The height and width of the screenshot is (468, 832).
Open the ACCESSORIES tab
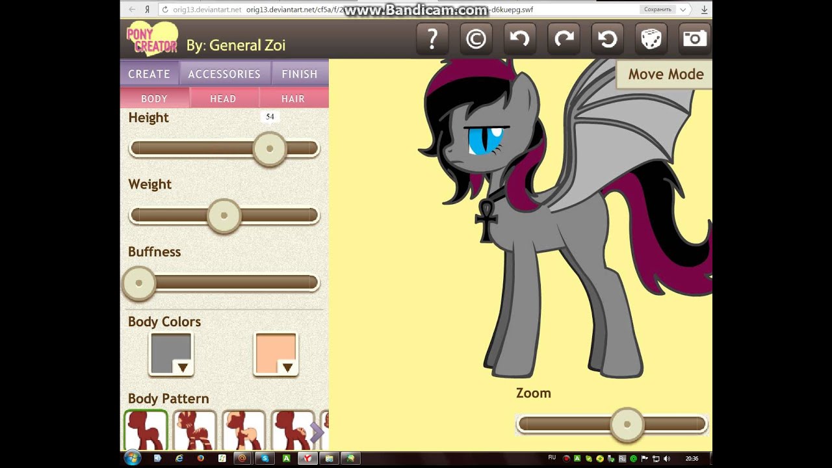click(x=224, y=74)
